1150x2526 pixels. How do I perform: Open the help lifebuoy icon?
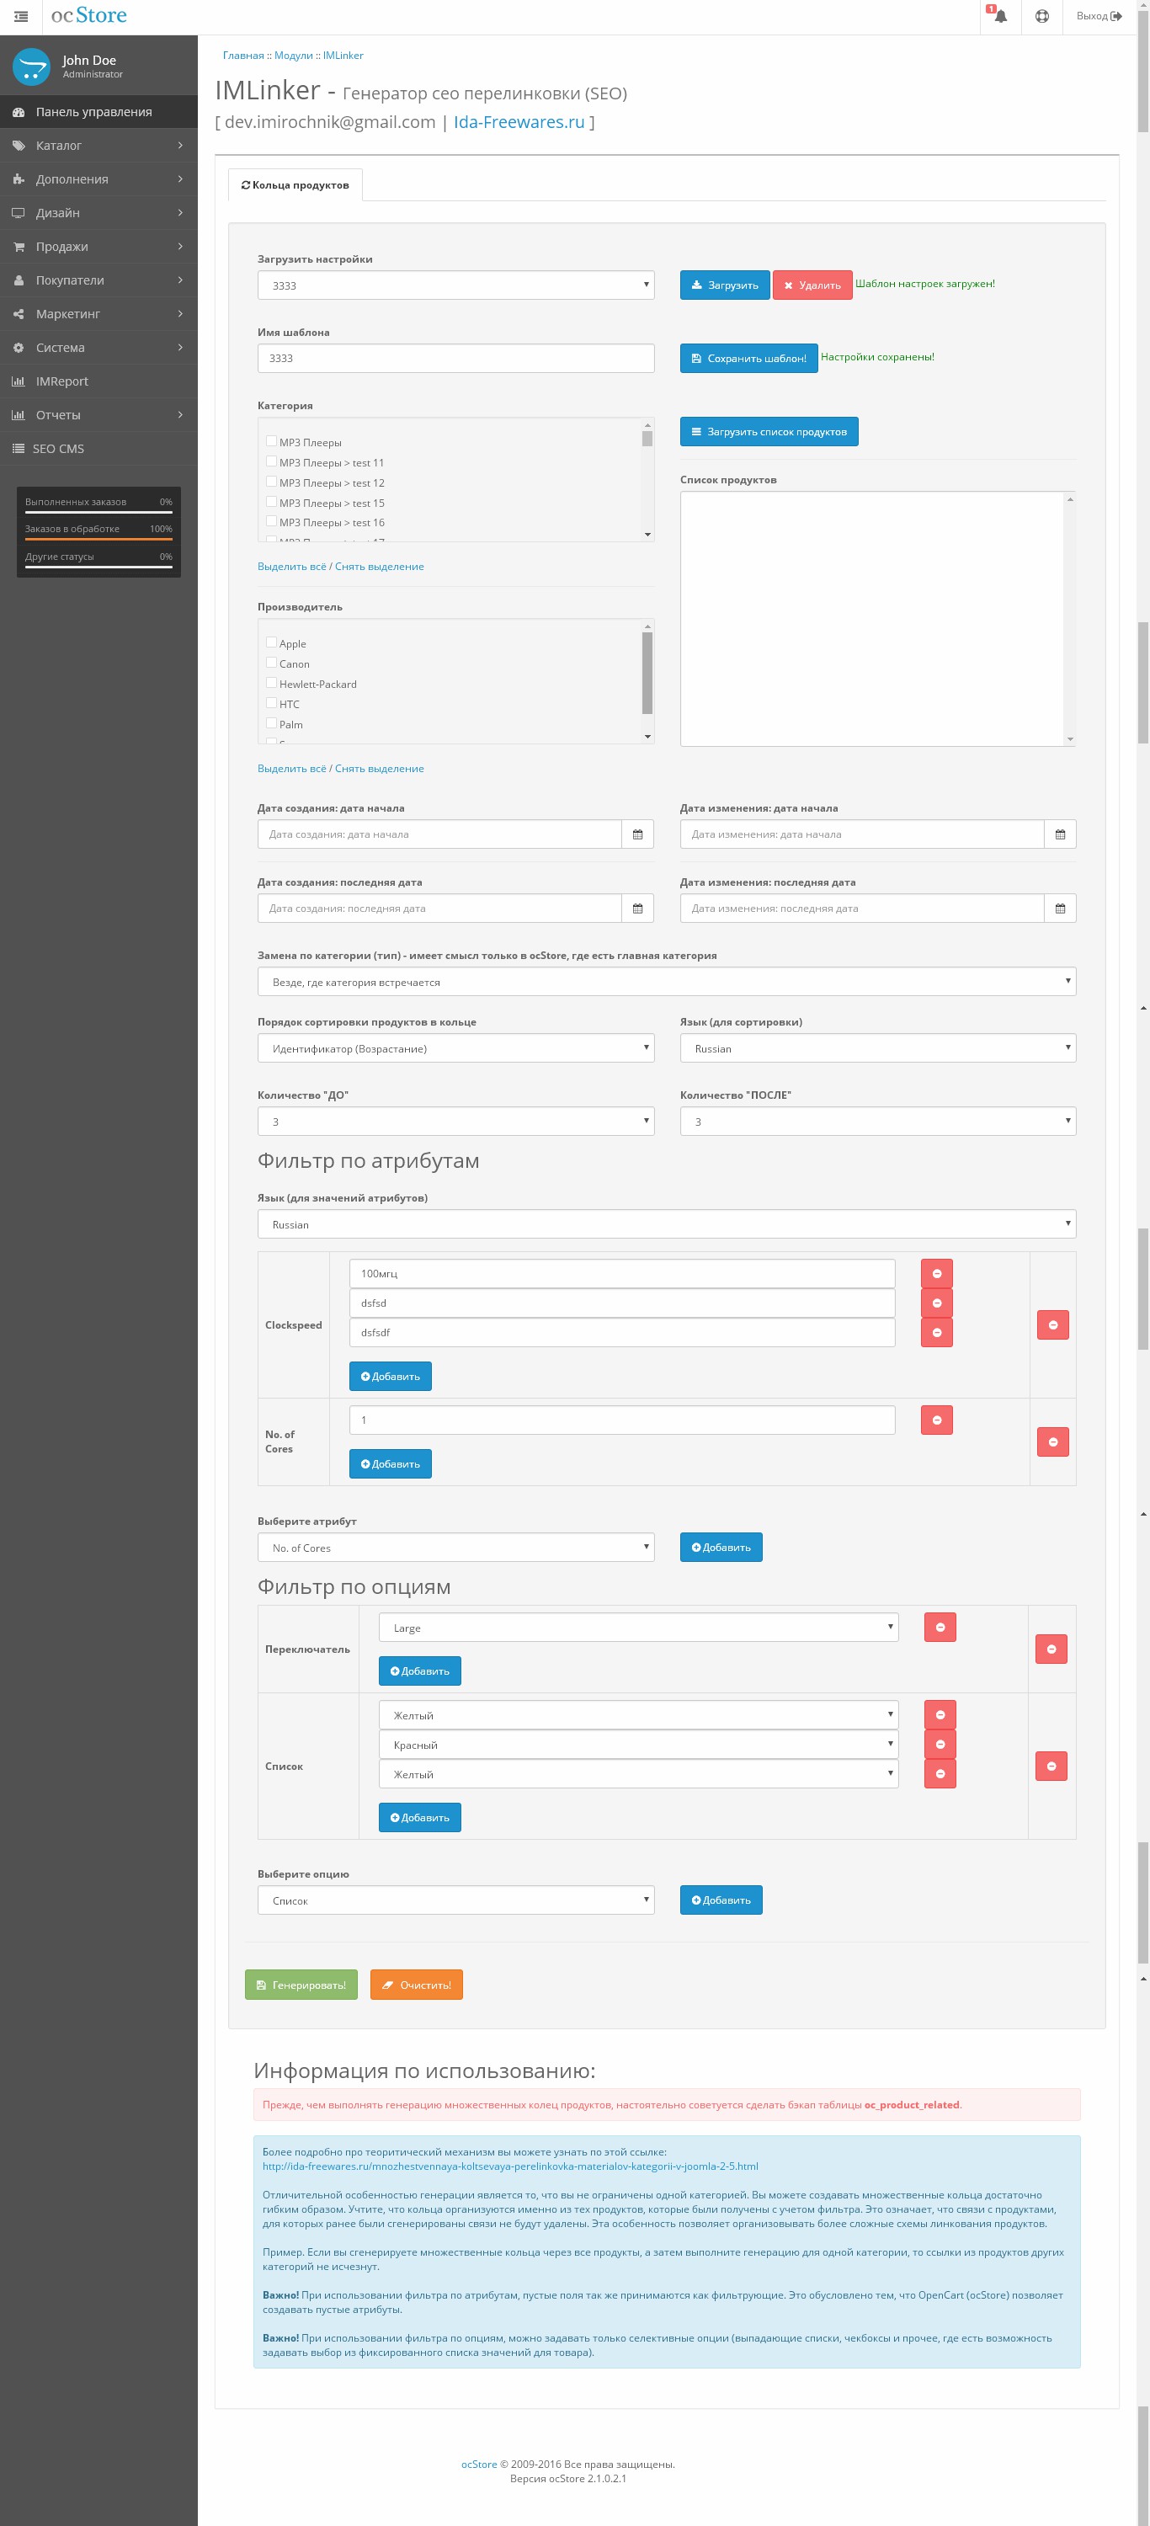tap(1041, 16)
